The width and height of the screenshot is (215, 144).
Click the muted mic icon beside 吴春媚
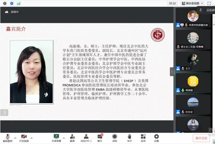pyautogui.click(x=178, y=47)
